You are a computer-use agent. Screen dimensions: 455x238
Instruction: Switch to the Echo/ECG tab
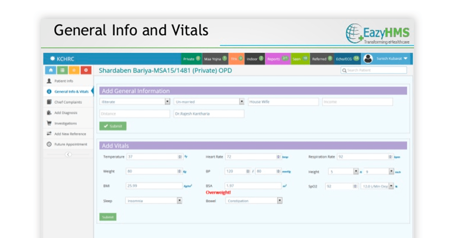click(347, 59)
